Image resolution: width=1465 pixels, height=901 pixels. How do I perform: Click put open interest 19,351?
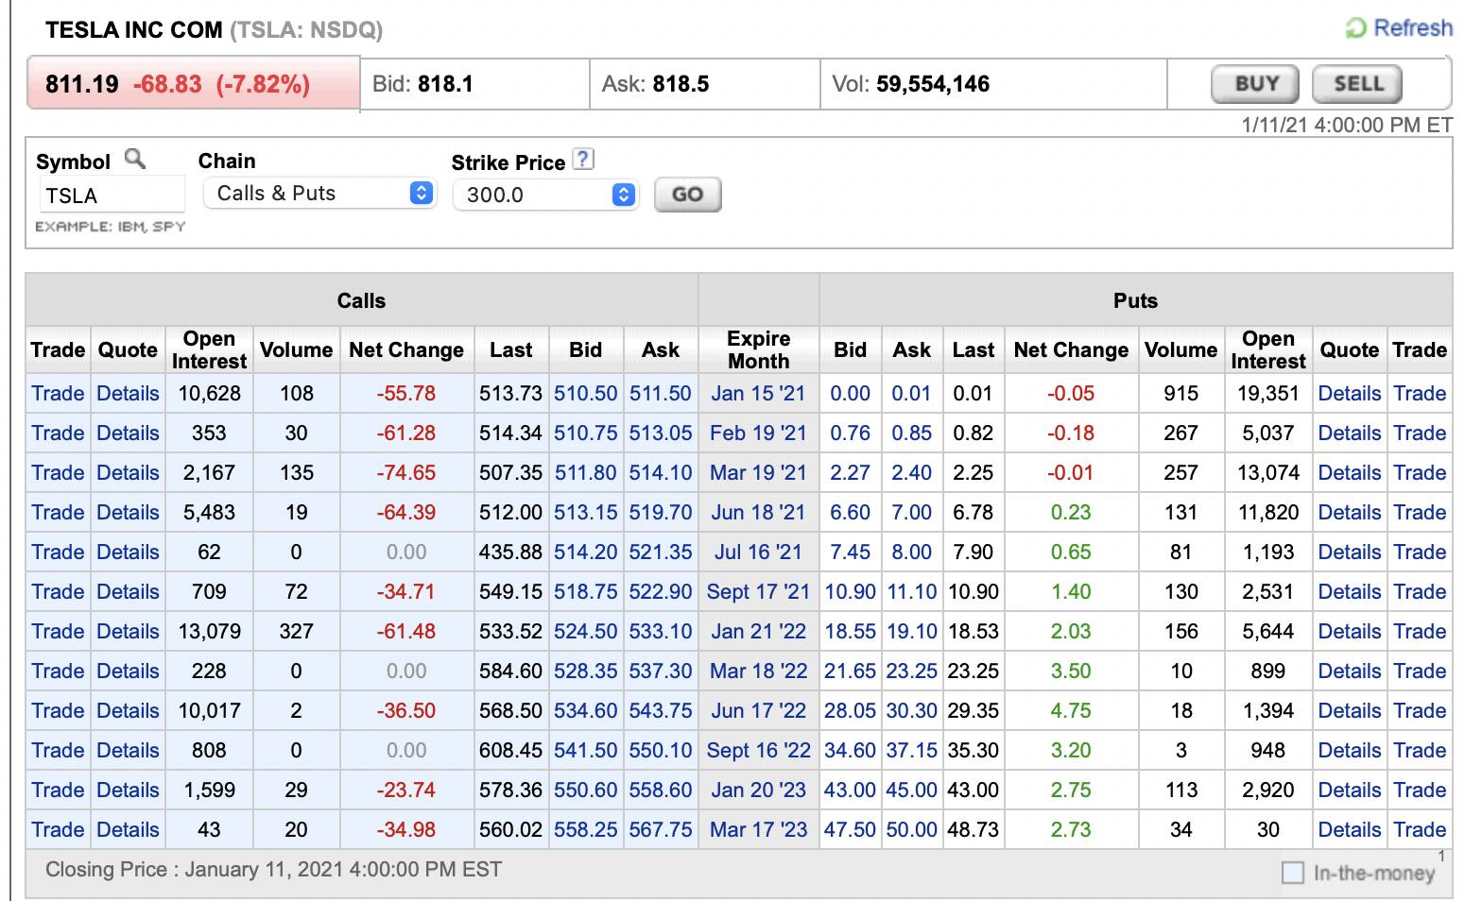click(x=1267, y=393)
